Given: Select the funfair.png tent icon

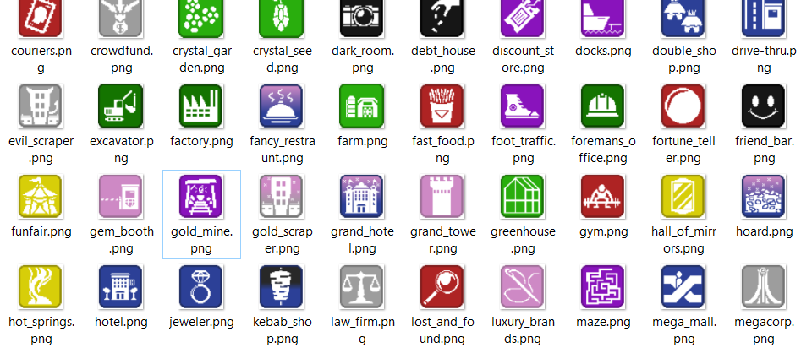Looking at the screenshot, I should coord(41,197).
